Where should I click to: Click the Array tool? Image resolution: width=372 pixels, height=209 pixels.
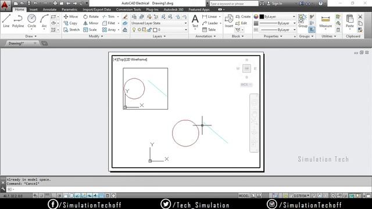(109, 30)
